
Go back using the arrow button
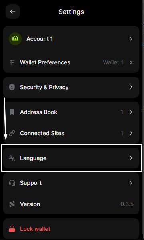pyautogui.click(x=13, y=12)
